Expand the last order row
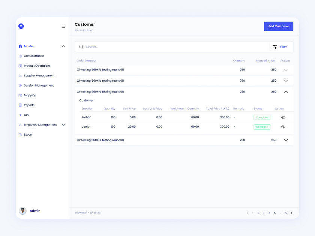Viewport: 315px width, 236px height. [x=286, y=140]
